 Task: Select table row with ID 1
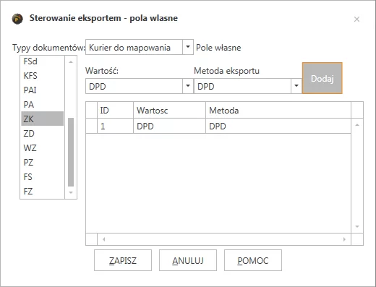click(218, 126)
